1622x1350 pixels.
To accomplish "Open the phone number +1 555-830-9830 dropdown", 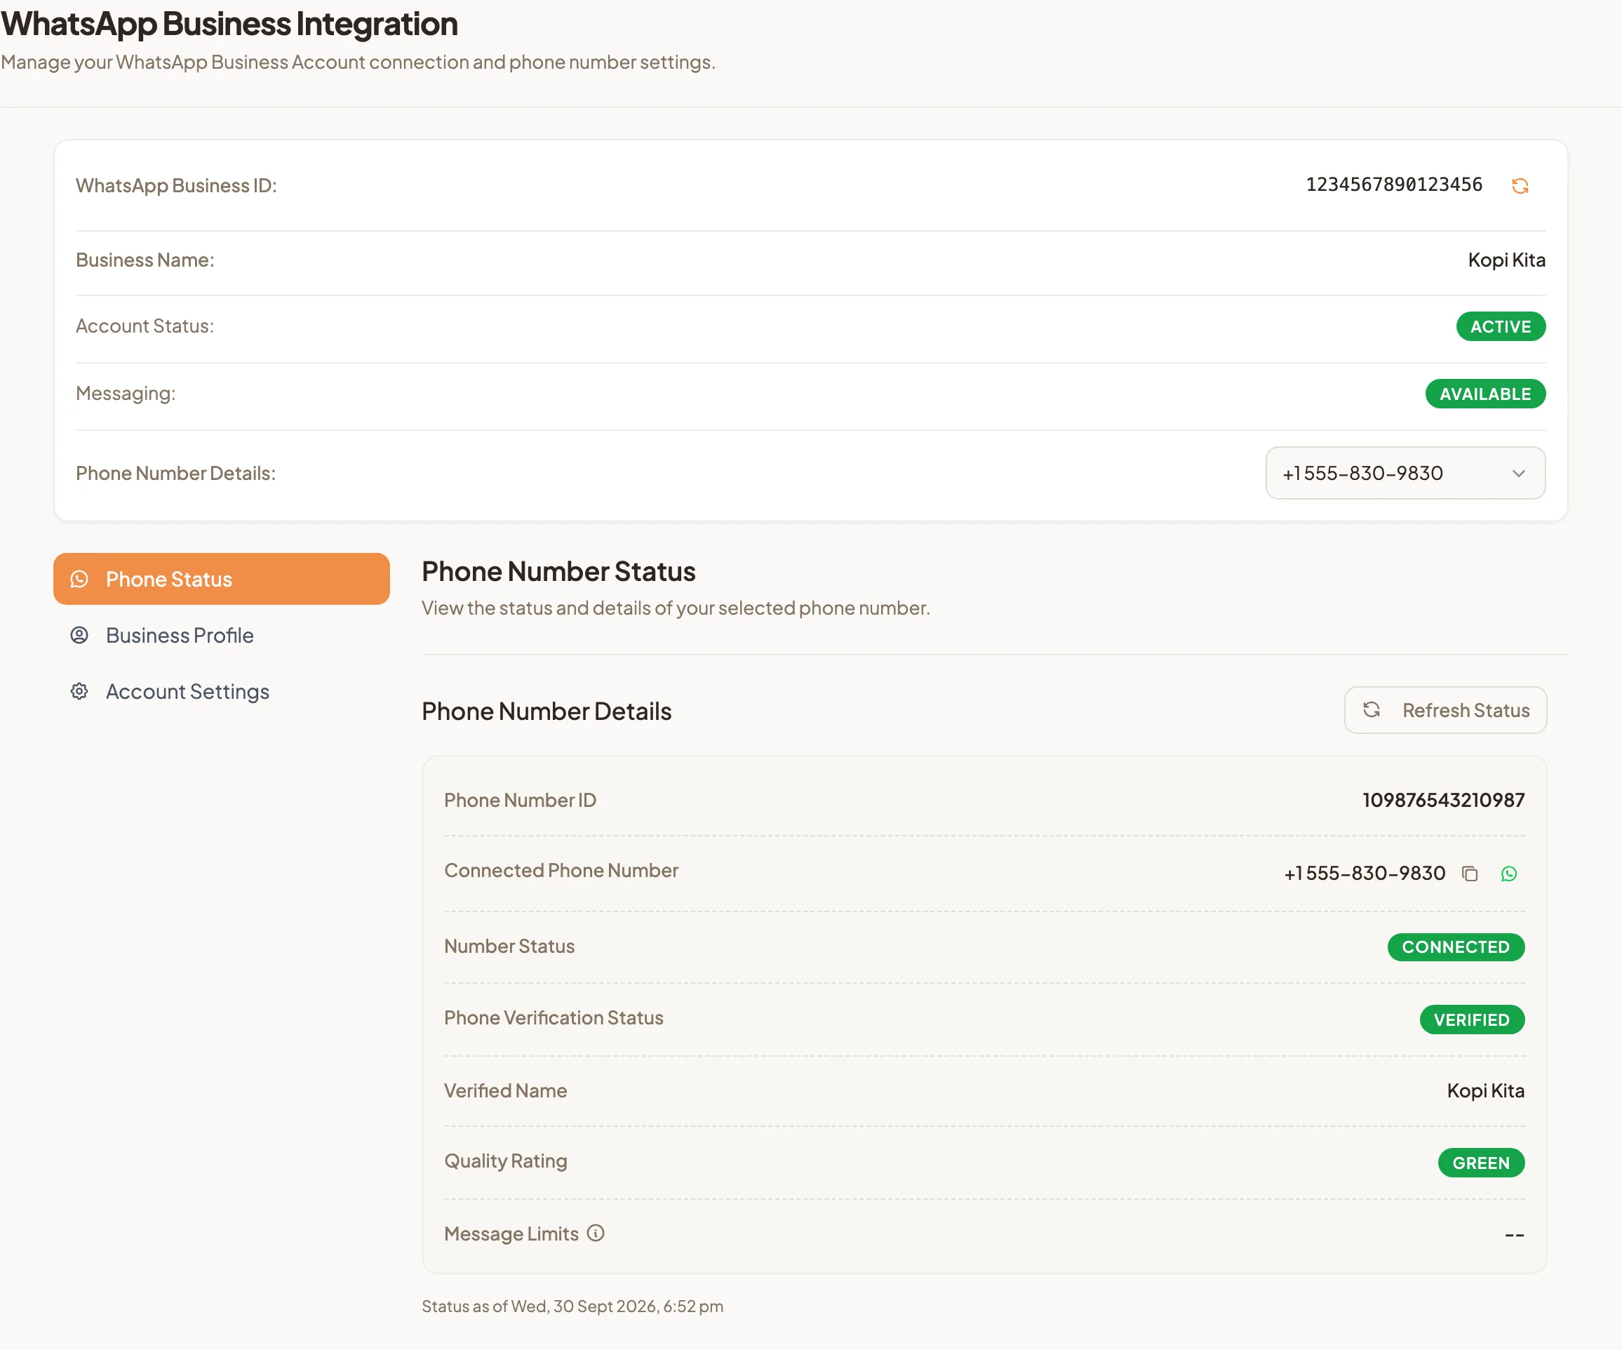I will 1405,473.
